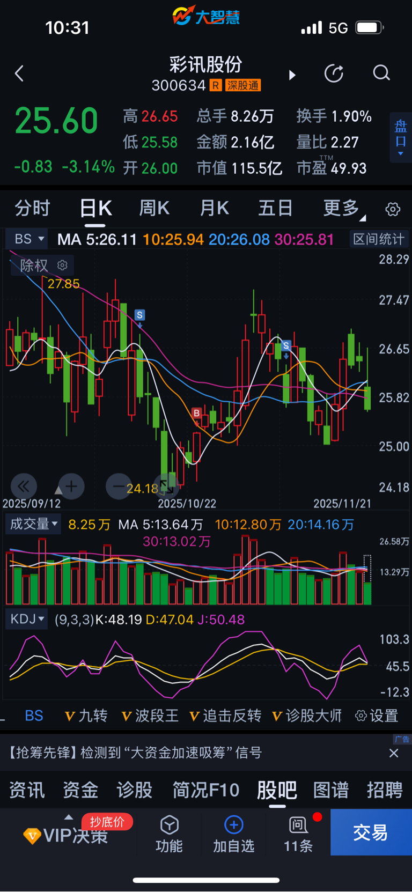412x892 pixels.
Task: Open VIP决策 diamond icon
Action: point(32,836)
